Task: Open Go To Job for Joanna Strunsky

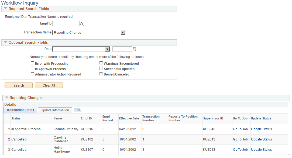Action: coord(240,129)
